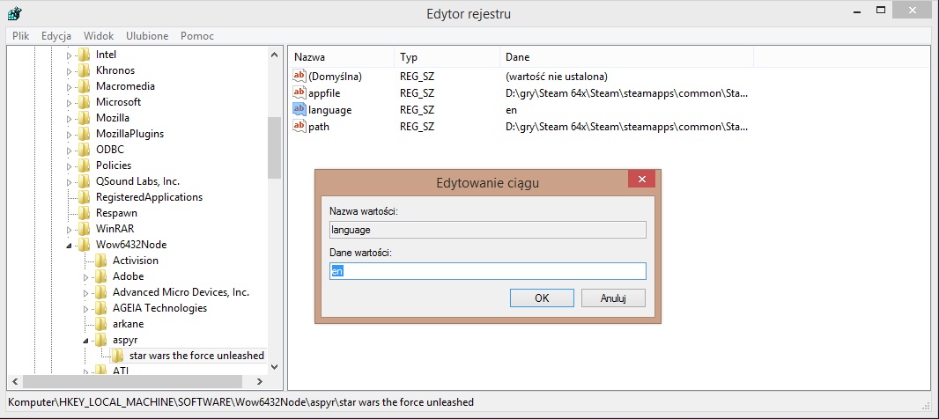Screen dimensions: 939x419
Task: Select the RegisteredApplications folder icon
Action: (85, 197)
